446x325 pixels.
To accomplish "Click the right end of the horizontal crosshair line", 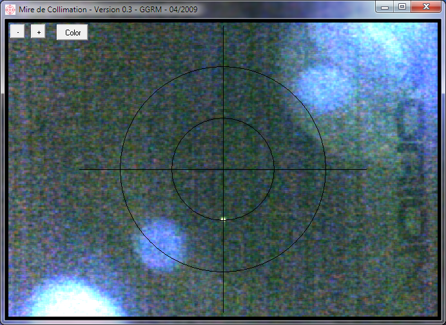I will pos(365,169).
